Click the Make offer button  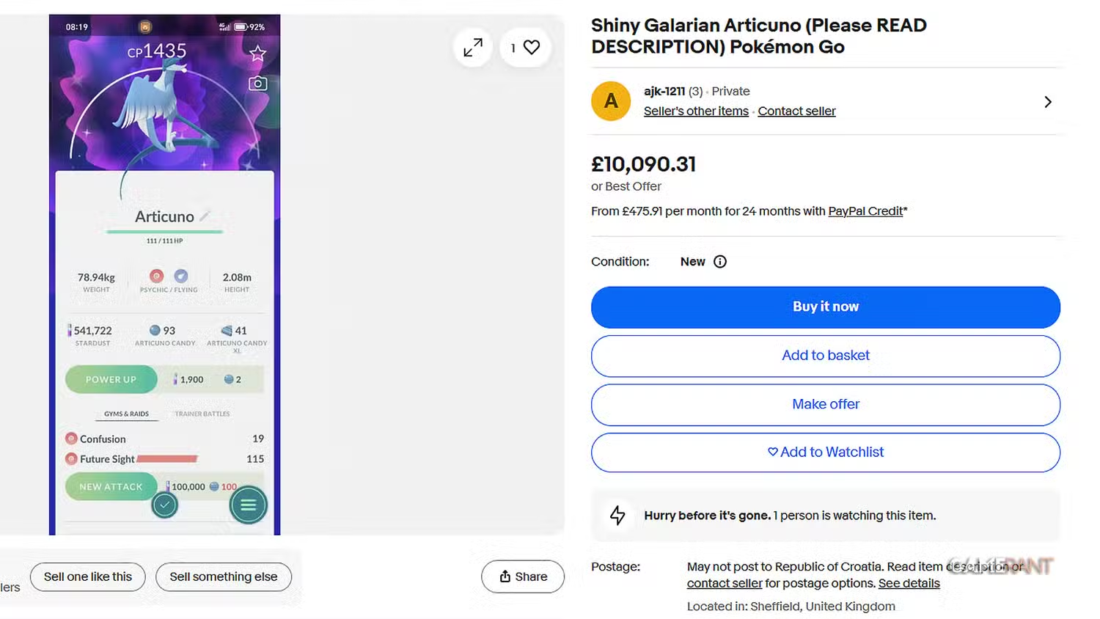pos(825,404)
